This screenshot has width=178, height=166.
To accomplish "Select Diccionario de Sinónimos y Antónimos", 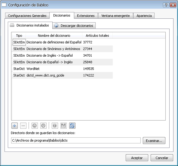I will coord(53,49).
